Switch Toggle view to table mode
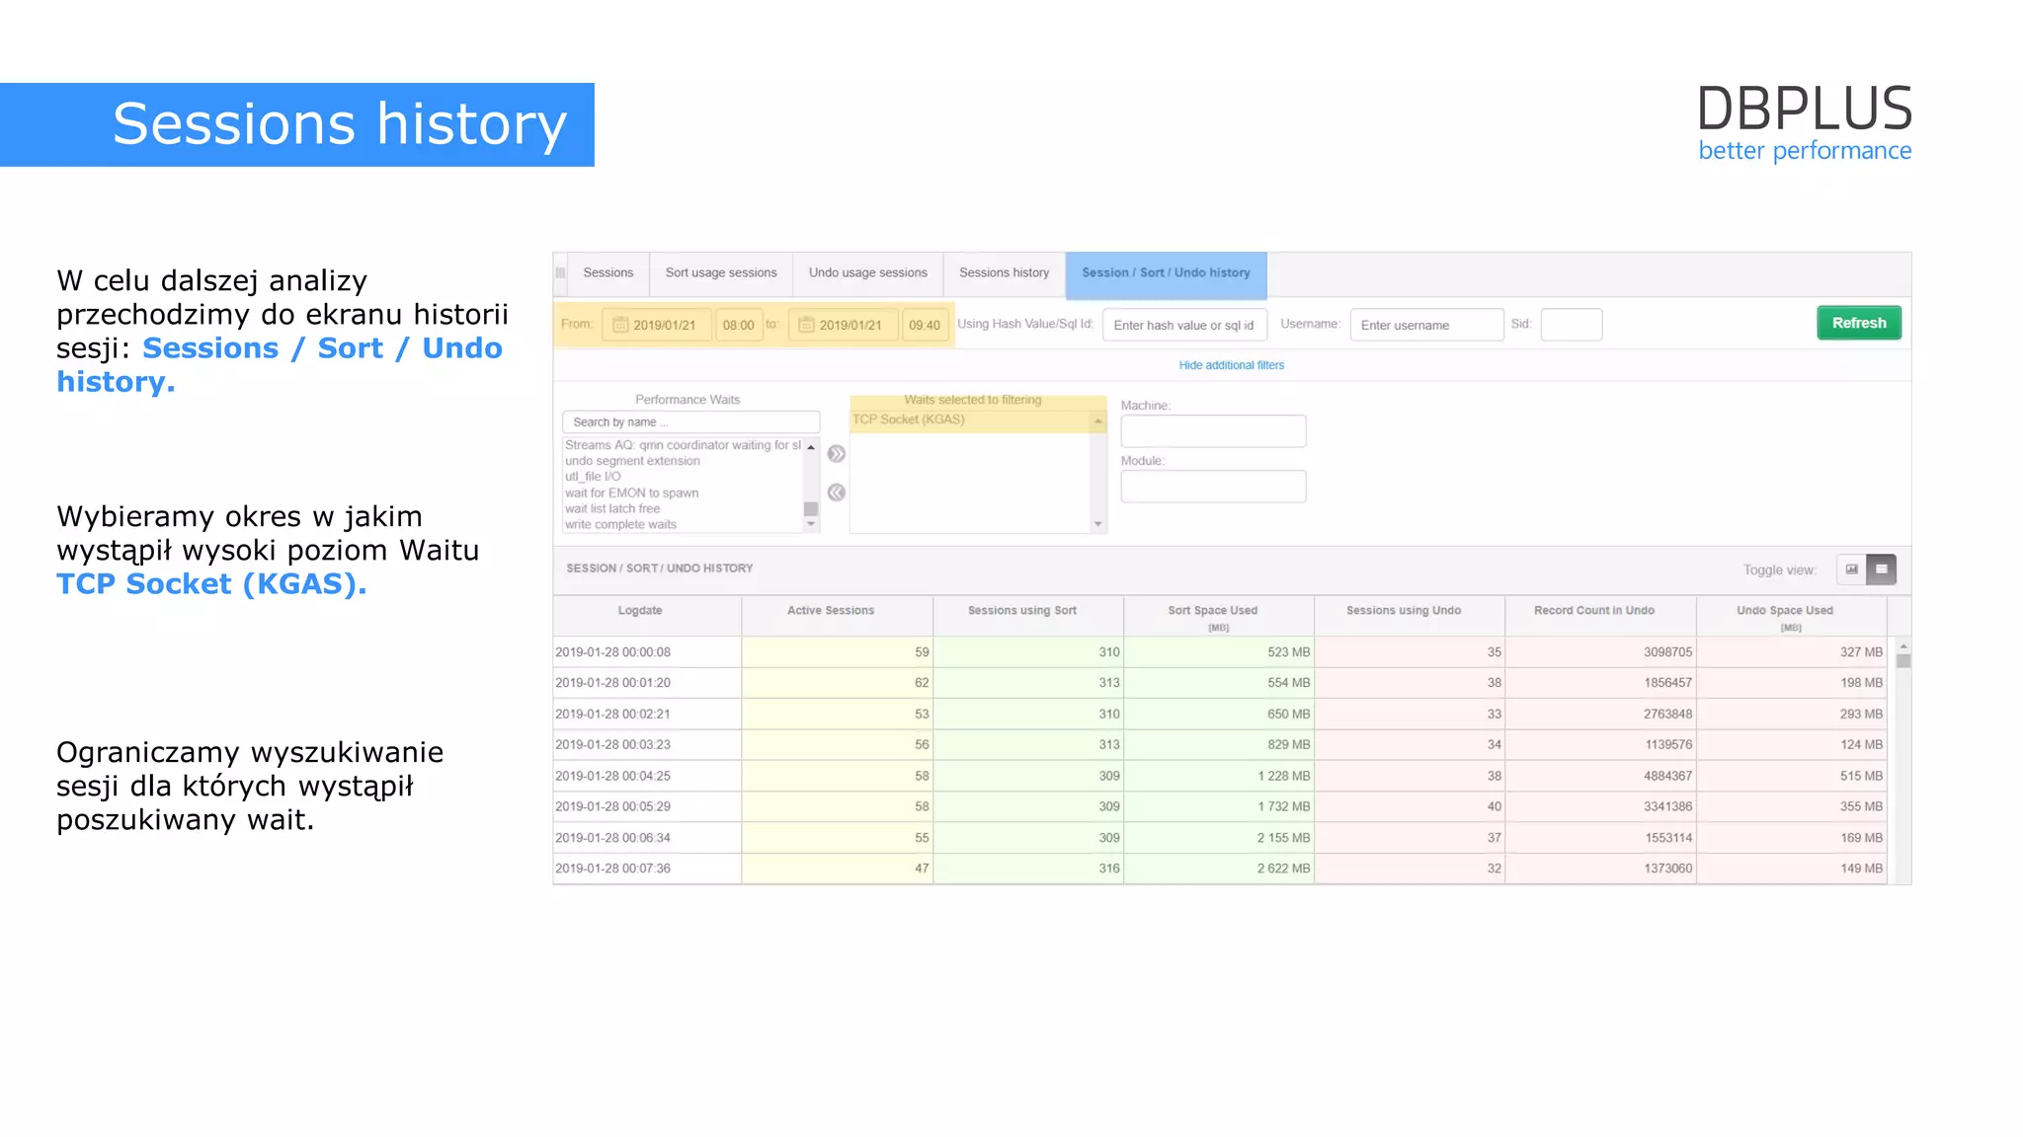Viewport: 2023px width, 1137px height. (1881, 569)
